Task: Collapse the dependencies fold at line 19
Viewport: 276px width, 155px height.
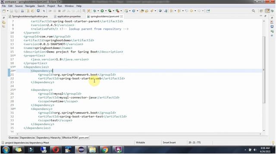Action: [15, 67]
